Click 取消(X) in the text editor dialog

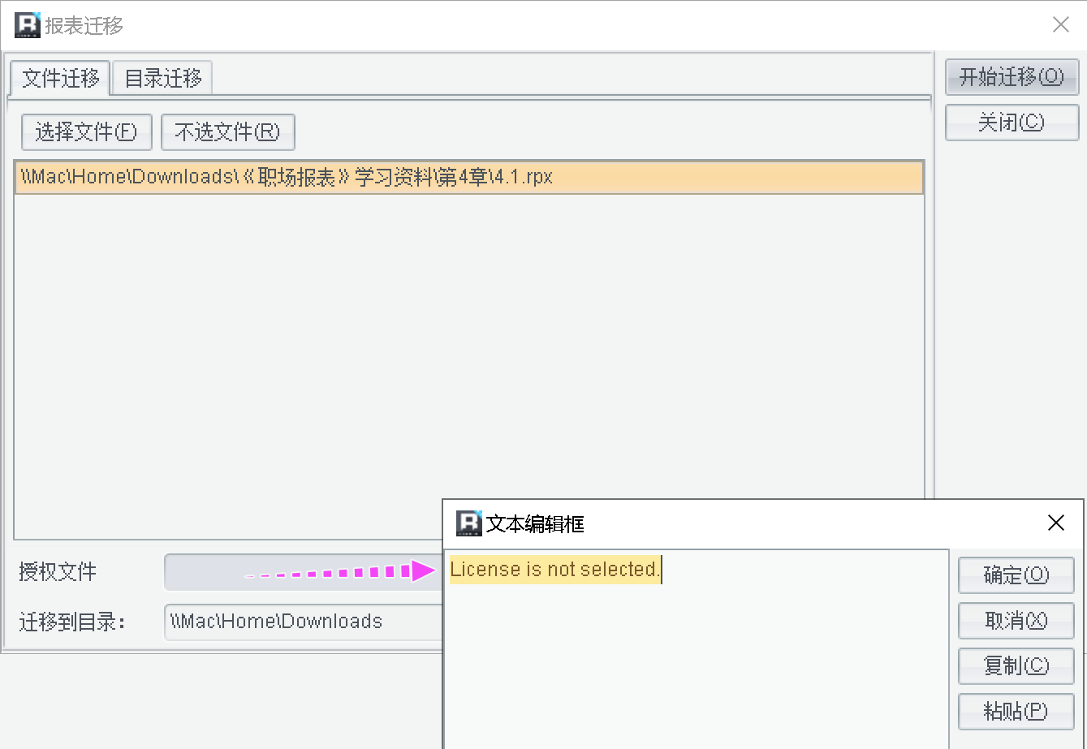click(1016, 621)
